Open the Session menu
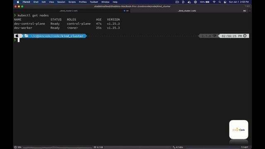265x149 pixels. coord(61,2)
